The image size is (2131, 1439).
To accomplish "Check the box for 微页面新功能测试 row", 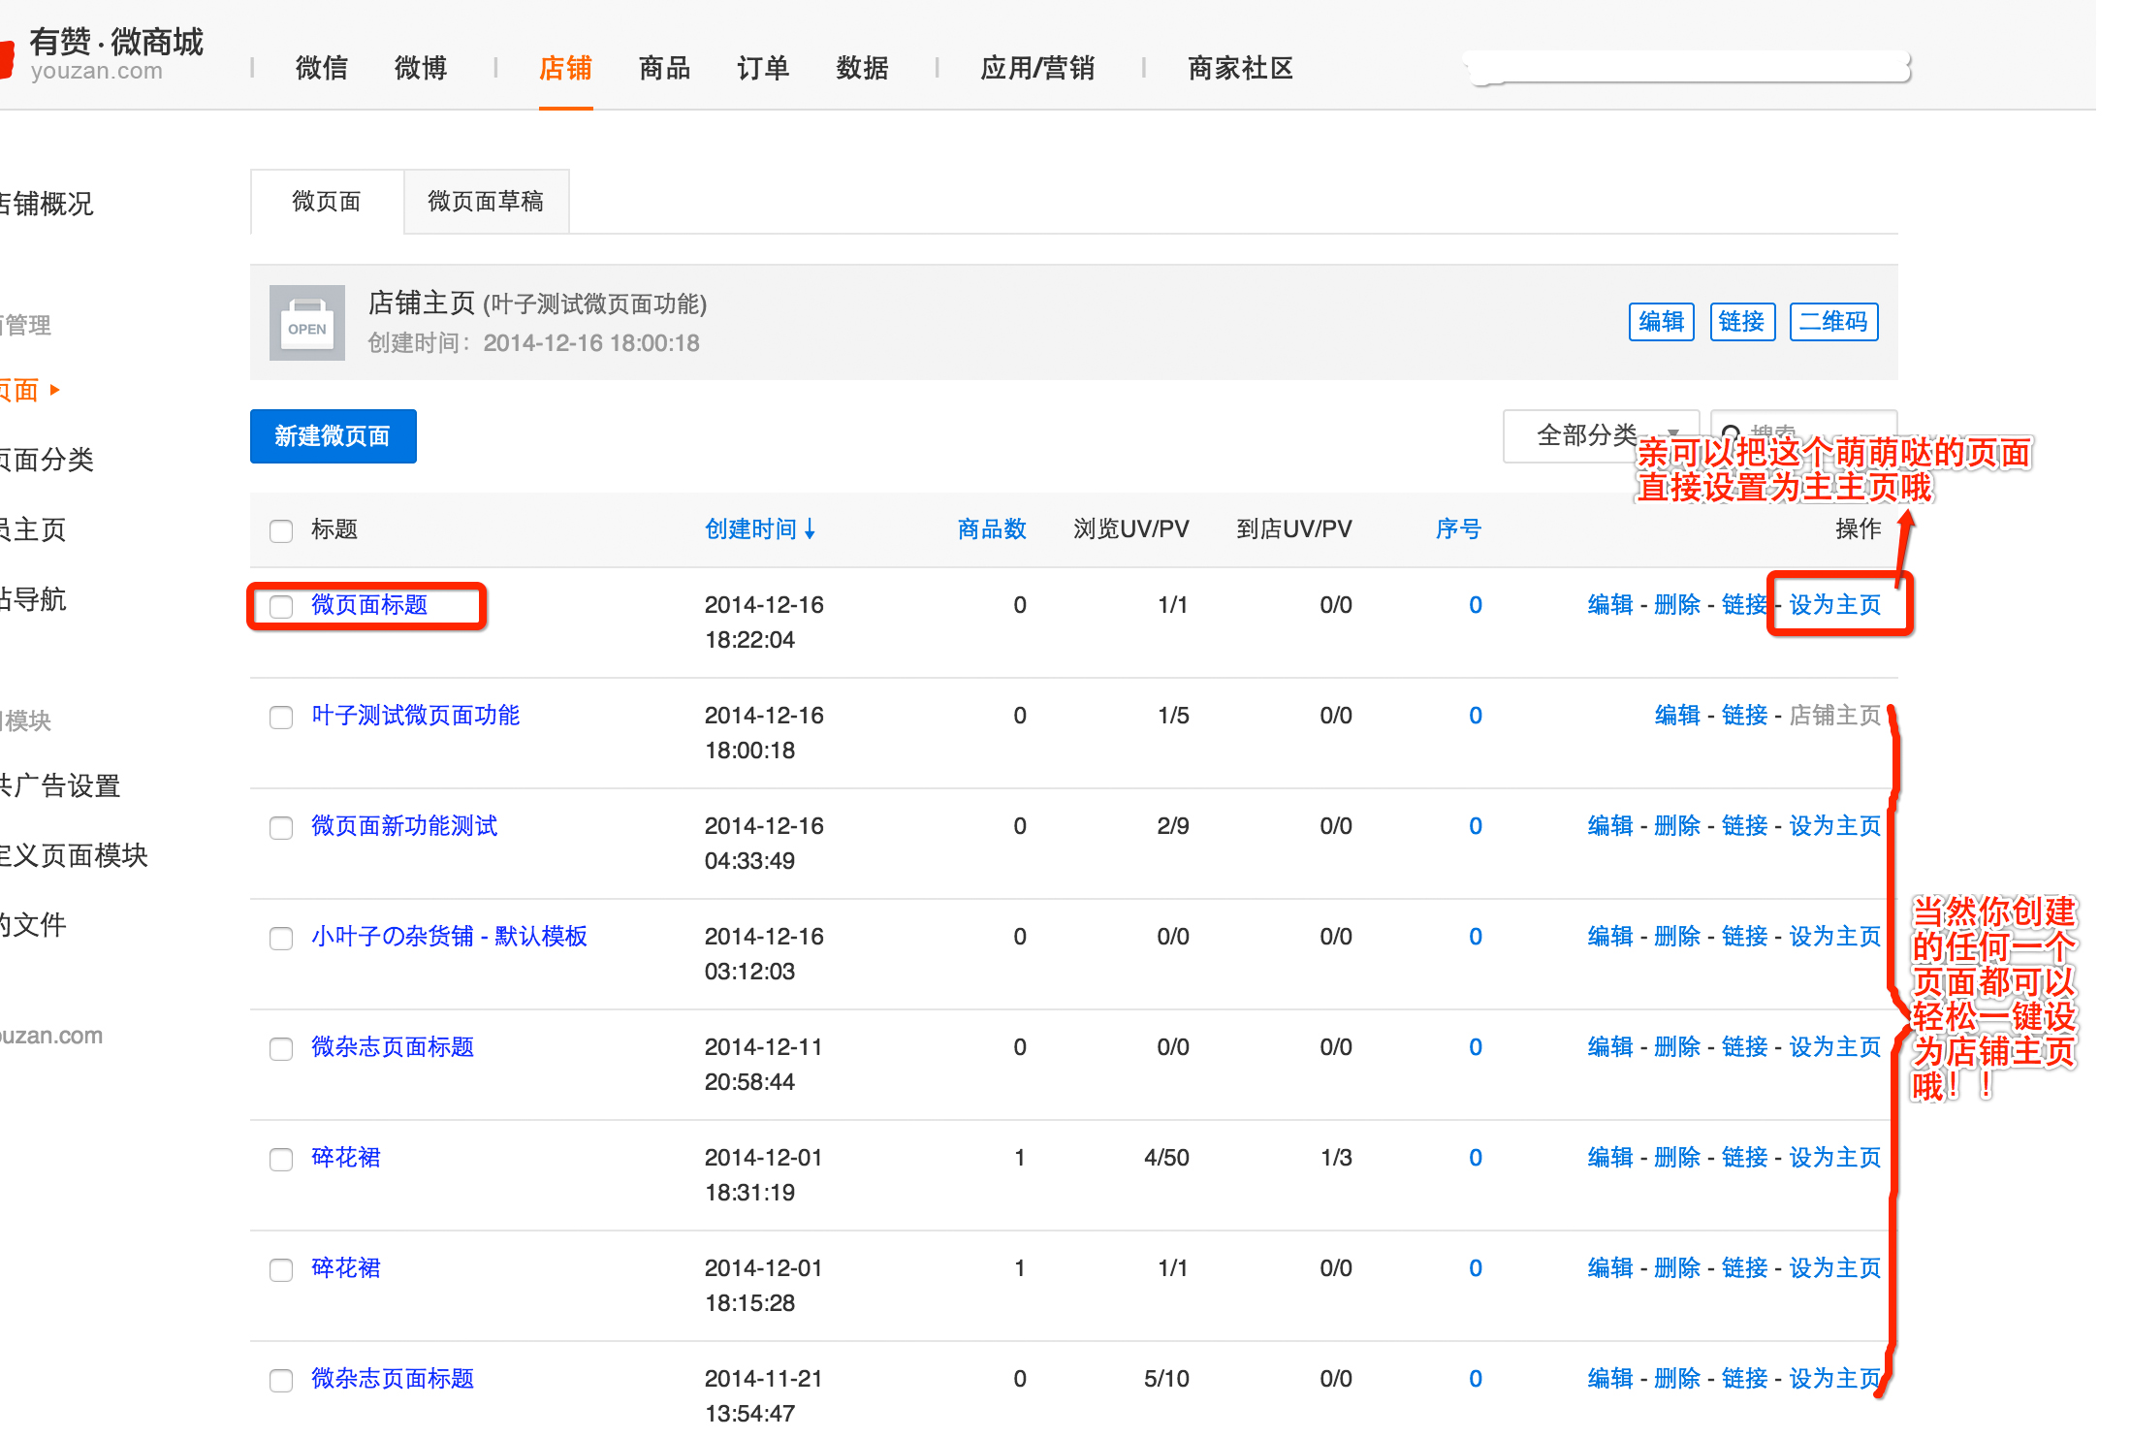I will 281,827.
